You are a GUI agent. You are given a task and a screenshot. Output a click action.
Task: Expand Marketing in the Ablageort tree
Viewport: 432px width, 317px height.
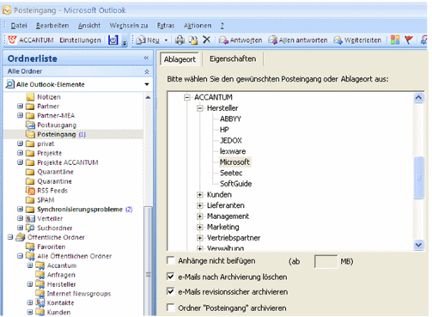pos(200,228)
